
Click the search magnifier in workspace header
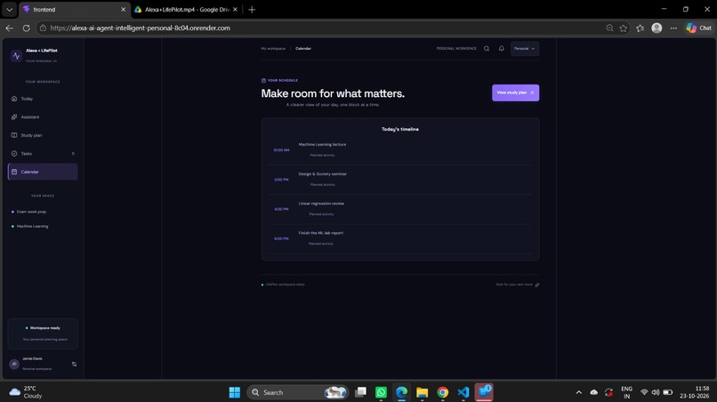pyautogui.click(x=487, y=49)
